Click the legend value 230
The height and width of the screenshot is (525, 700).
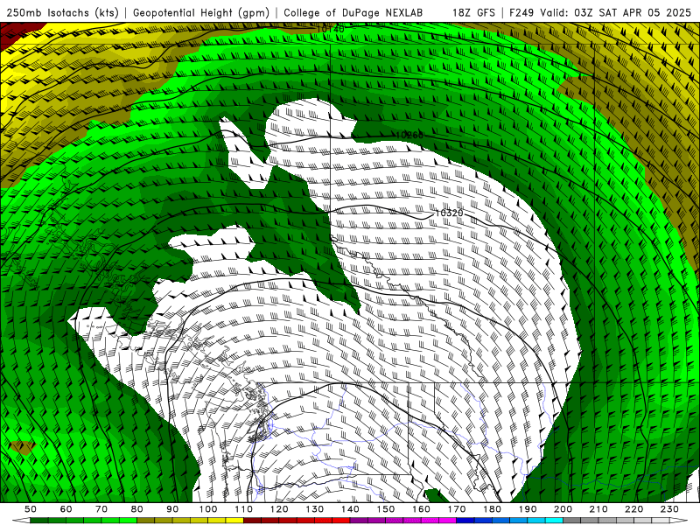pos(669,509)
